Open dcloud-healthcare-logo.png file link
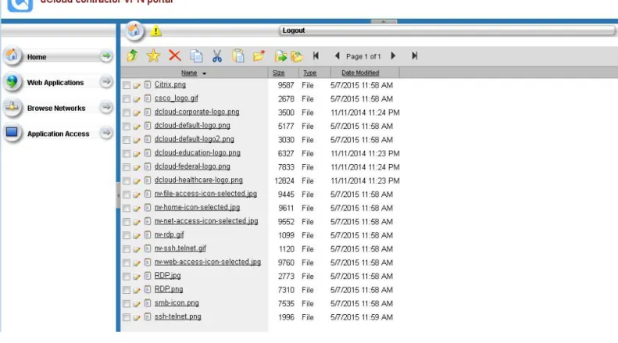This screenshot has height=343, width=618. (x=198, y=180)
